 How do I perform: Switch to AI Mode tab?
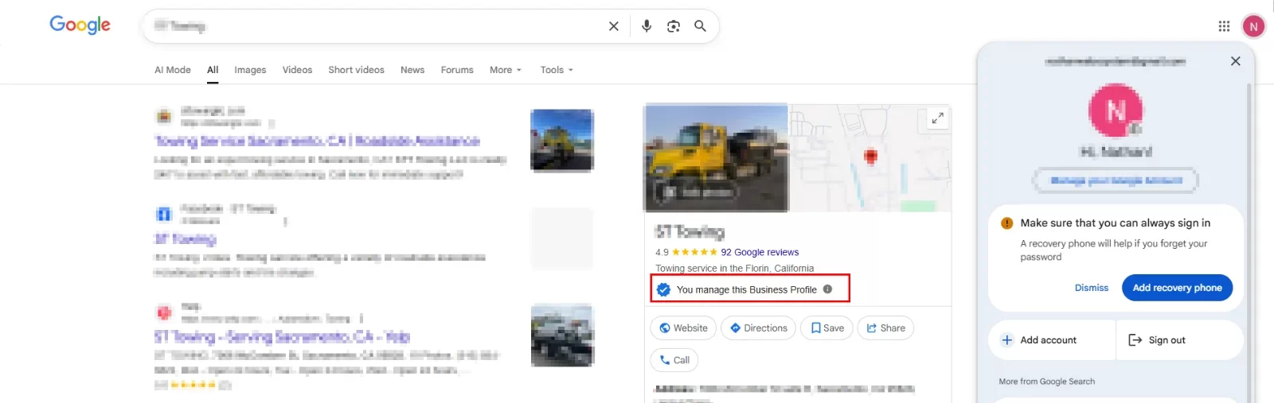point(173,70)
